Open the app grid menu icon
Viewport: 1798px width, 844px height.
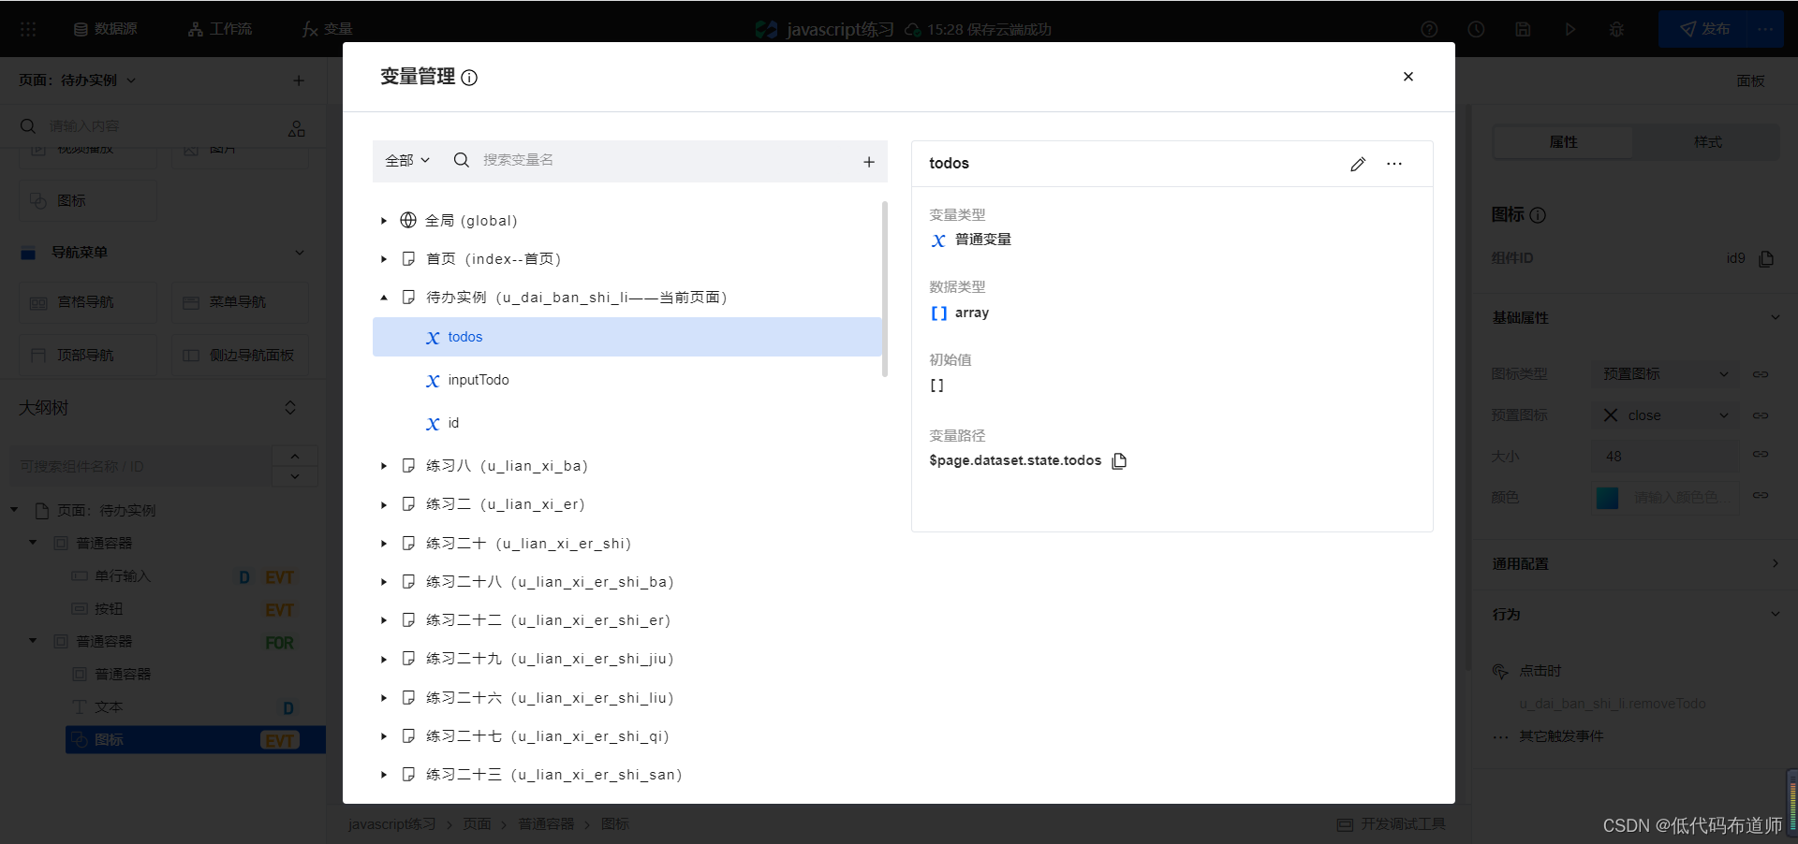coord(28,29)
